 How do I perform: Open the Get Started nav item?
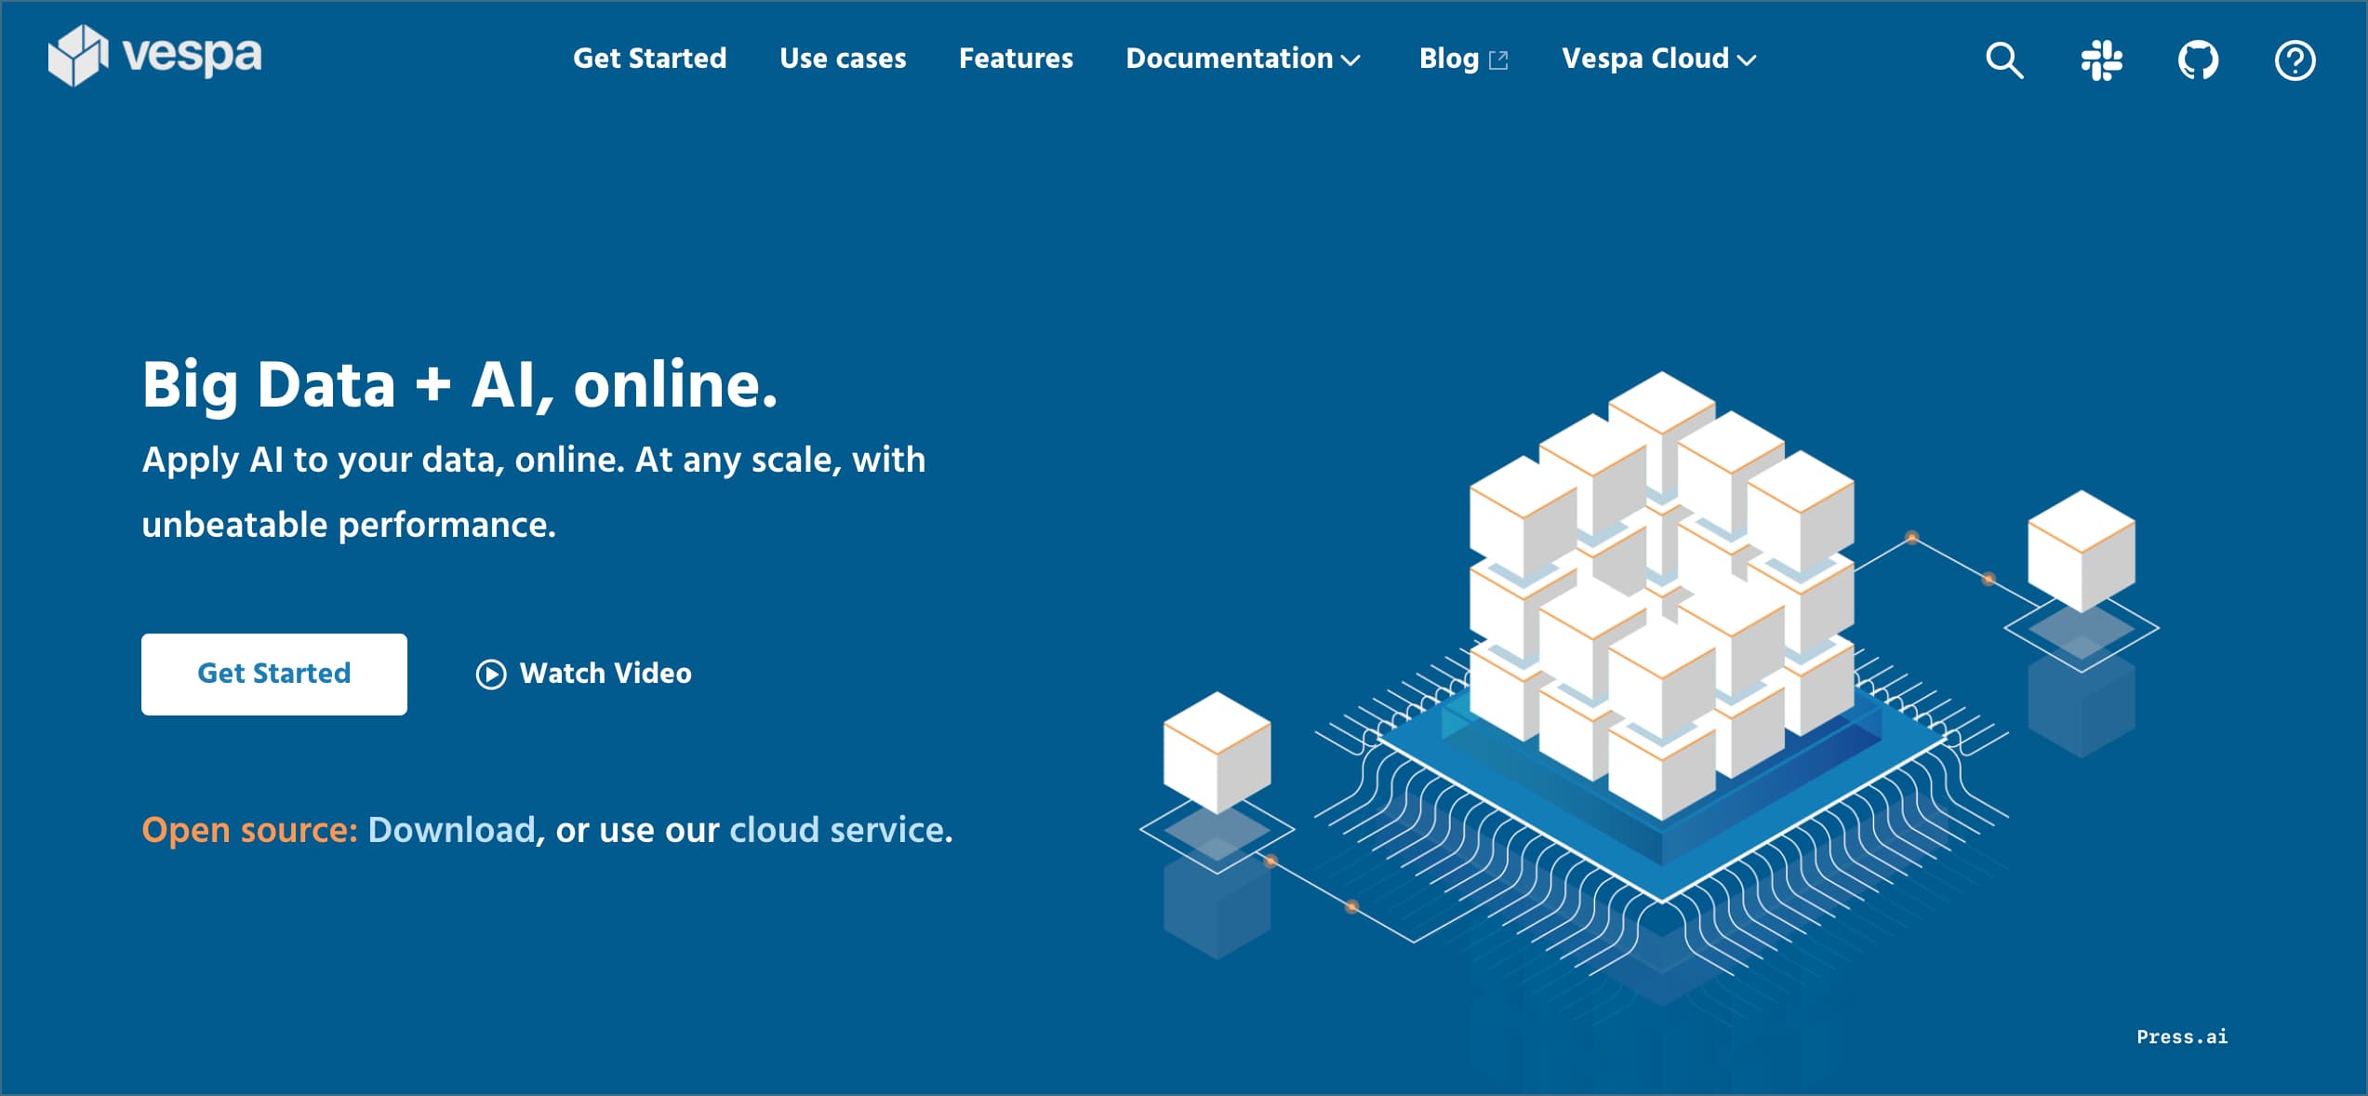(649, 59)
